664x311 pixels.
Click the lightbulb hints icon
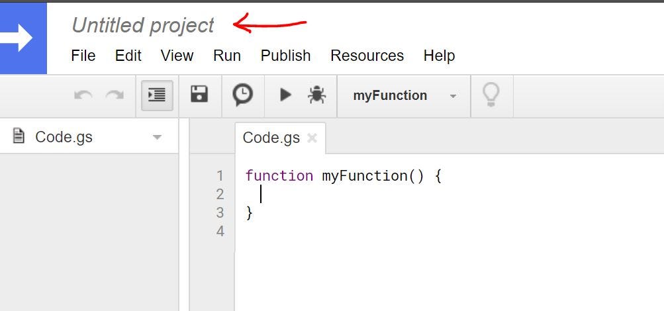point(491,95)
